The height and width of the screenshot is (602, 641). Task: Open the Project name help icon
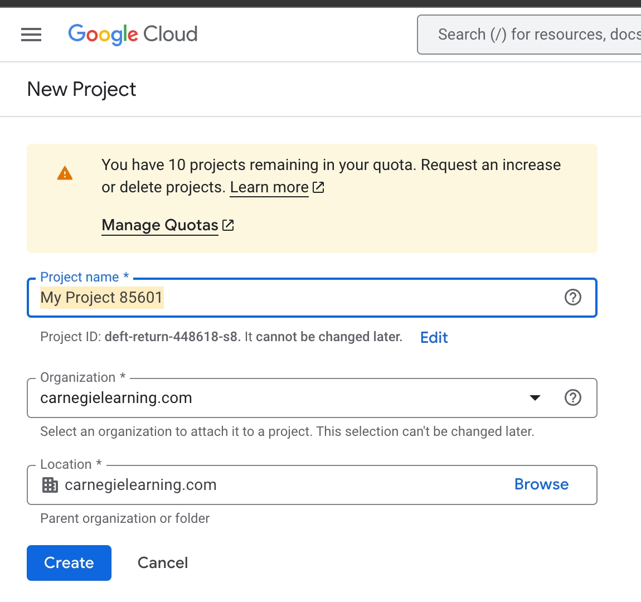(572, 298)
